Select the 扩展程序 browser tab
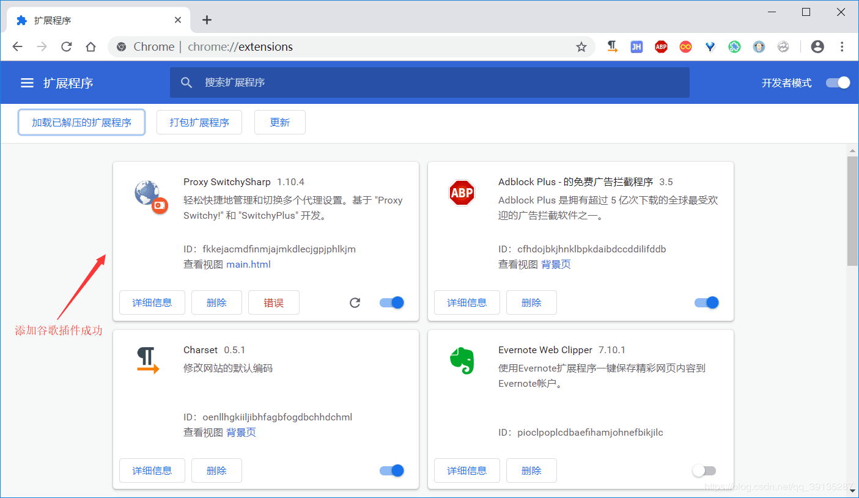This screenshot has height=498, width=859. coord(92,20)
